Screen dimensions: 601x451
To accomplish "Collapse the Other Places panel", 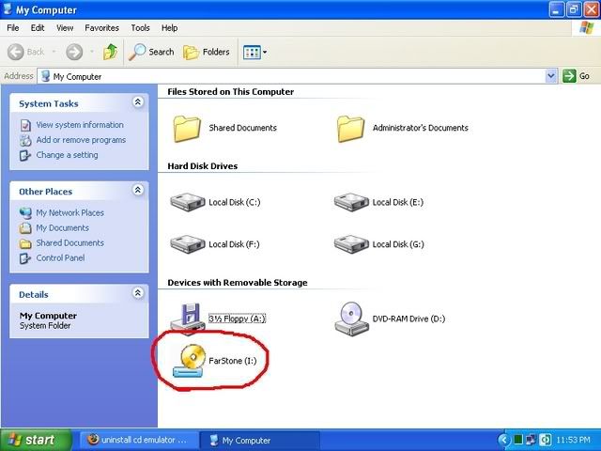I will tap(138, 190).
